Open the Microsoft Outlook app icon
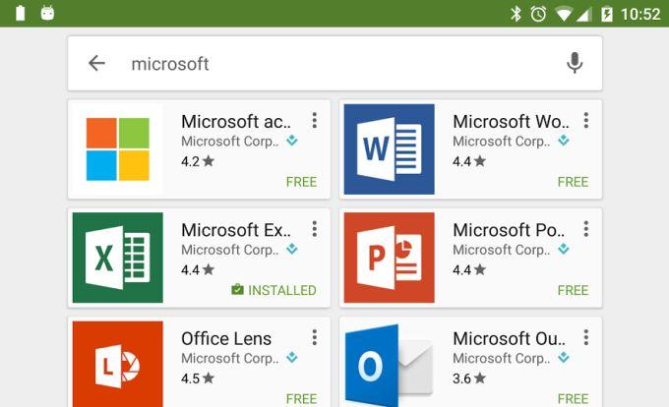Image resolution: width=669 pixels, height=407 pixels. pos(389,362)
